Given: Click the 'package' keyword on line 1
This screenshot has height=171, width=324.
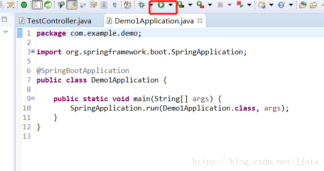Looking at the screenshot, I should click(x=51, y=33).
